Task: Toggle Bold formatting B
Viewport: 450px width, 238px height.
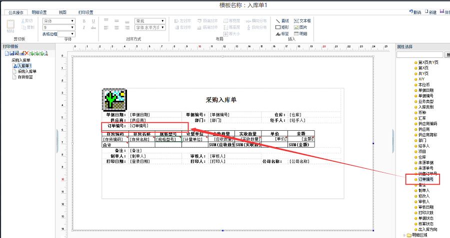Action: pos(84,21)
